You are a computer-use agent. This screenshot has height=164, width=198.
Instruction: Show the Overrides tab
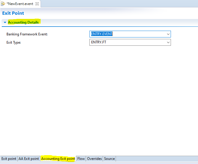94,159
